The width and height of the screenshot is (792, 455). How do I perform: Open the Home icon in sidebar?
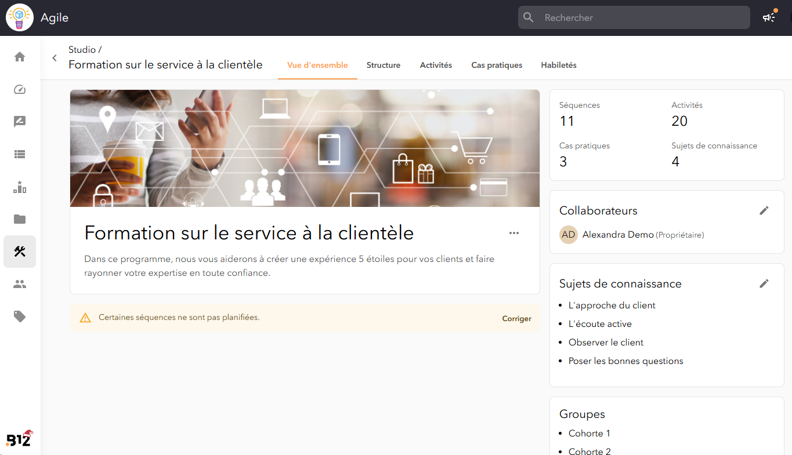click(x=20, y=57)
